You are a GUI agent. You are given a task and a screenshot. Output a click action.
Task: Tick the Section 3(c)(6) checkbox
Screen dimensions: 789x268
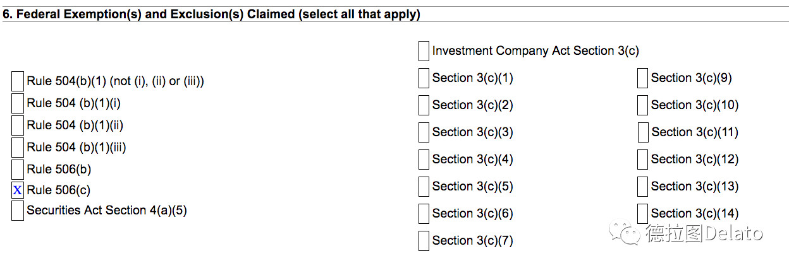pos(424,214)
